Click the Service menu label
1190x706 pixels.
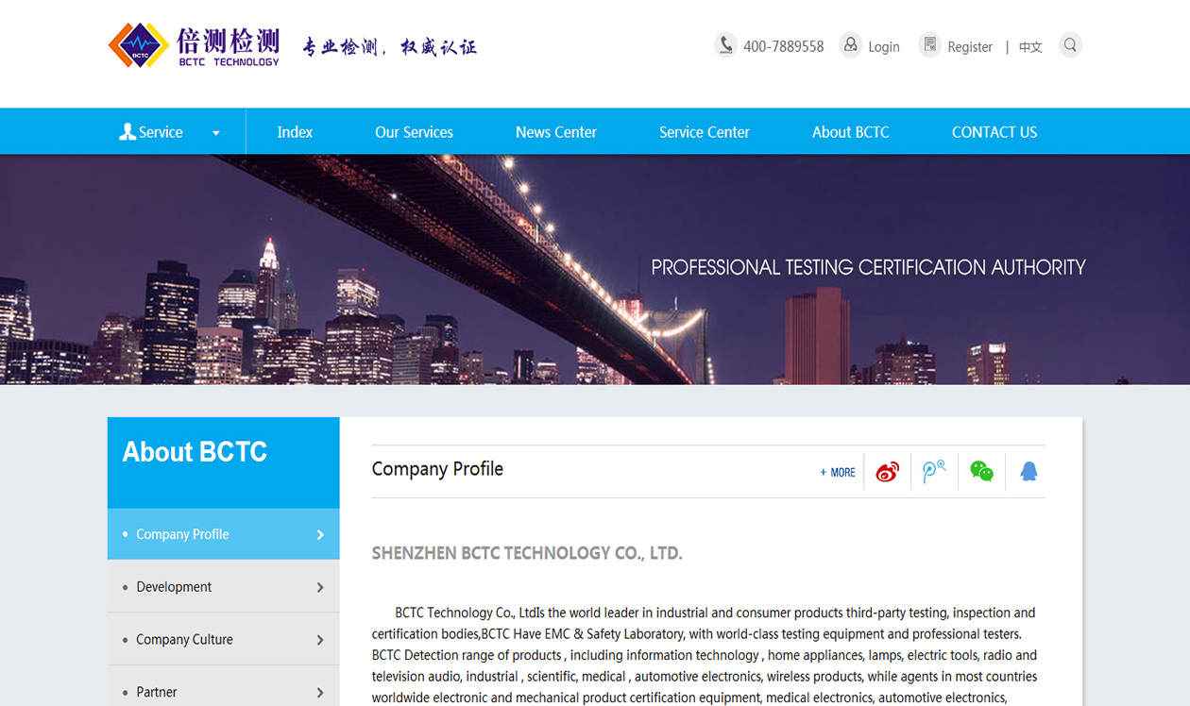click(161, 132)
